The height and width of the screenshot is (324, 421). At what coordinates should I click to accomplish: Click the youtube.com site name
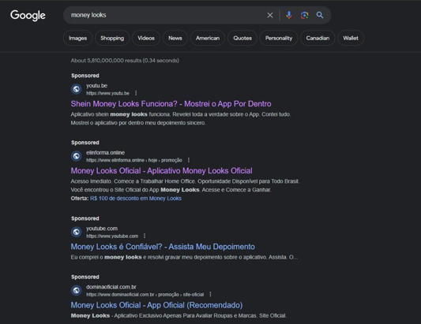tap(102, 229)
